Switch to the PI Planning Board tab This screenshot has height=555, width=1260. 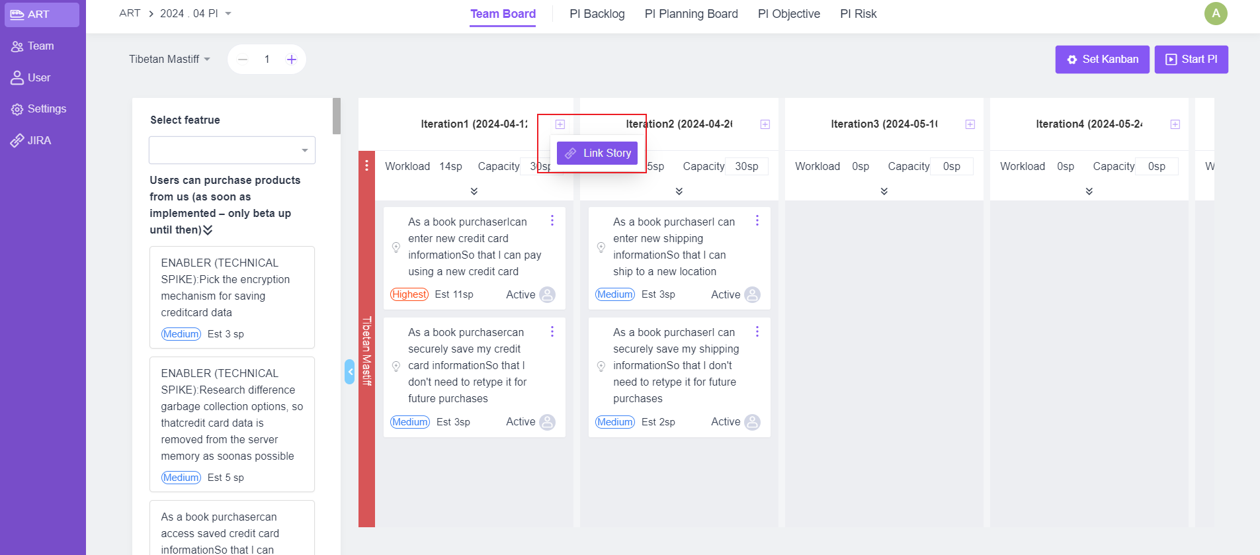[x=691, y=14]
